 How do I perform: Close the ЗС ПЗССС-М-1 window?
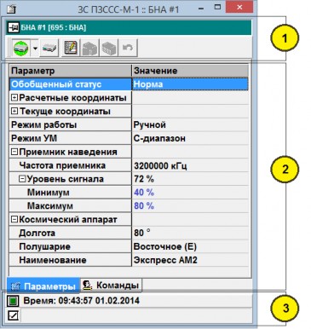(239, 8)
